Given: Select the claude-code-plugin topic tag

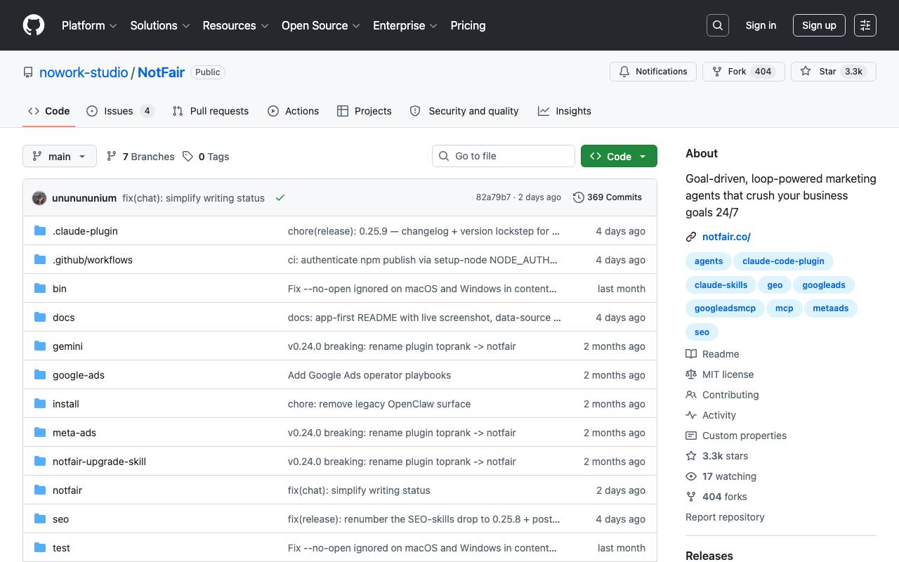Looking at the screenshot, I should (783, 261).
